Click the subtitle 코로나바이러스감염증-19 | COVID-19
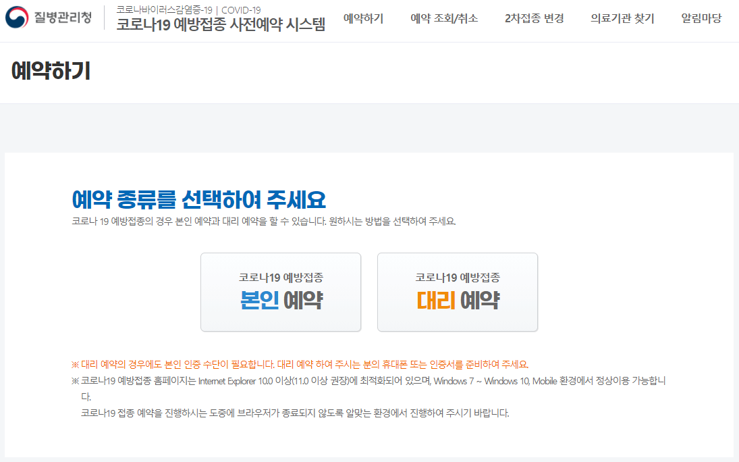 click(188, 10)
